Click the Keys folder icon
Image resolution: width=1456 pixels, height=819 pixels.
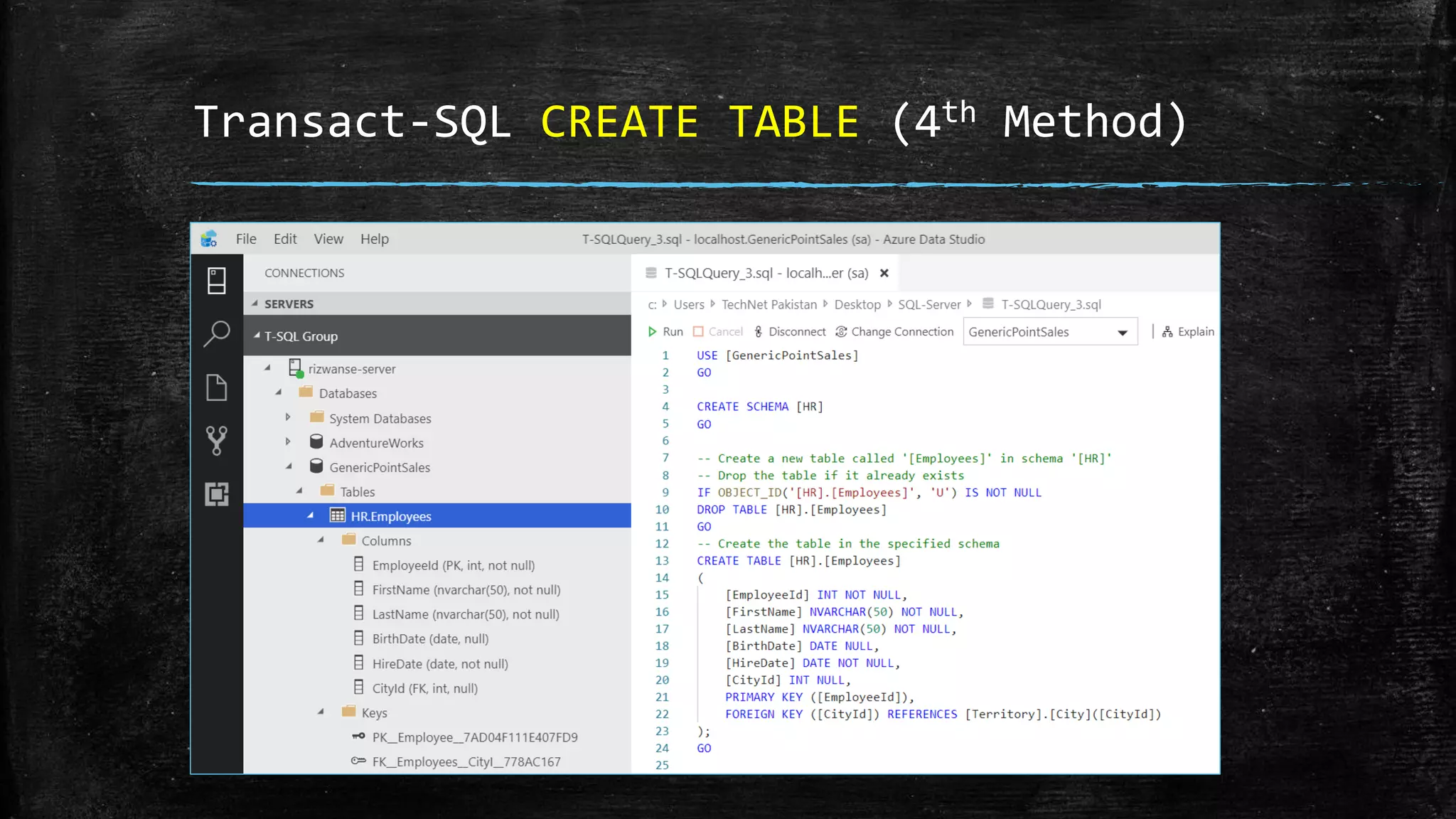pos(348,712)
